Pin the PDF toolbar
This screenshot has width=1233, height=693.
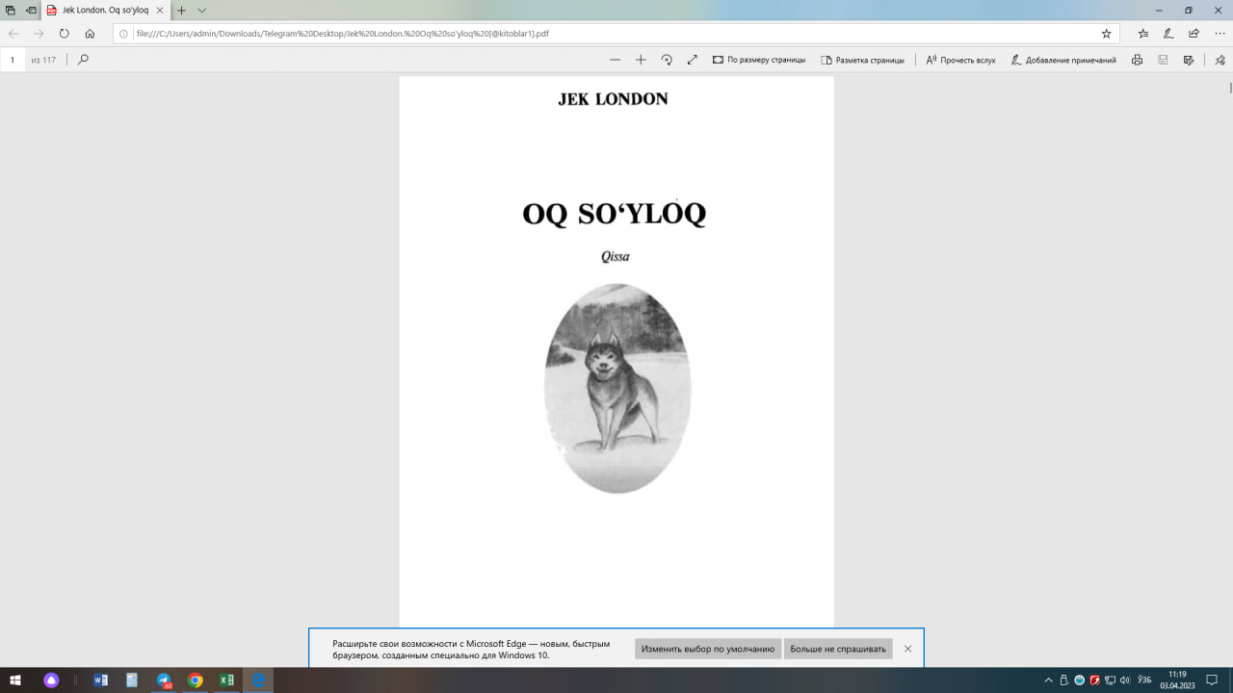click(1220, 60)
